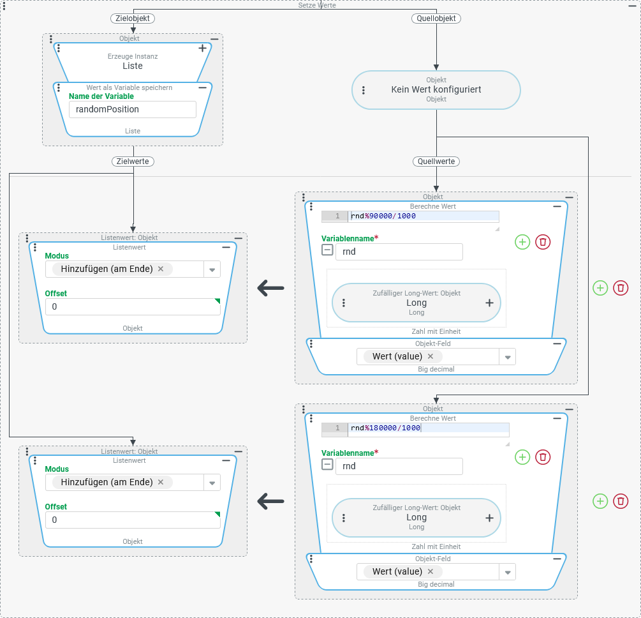
Task: Open Modus dropdown in first Listenwert block
Action: coord(212,269)
